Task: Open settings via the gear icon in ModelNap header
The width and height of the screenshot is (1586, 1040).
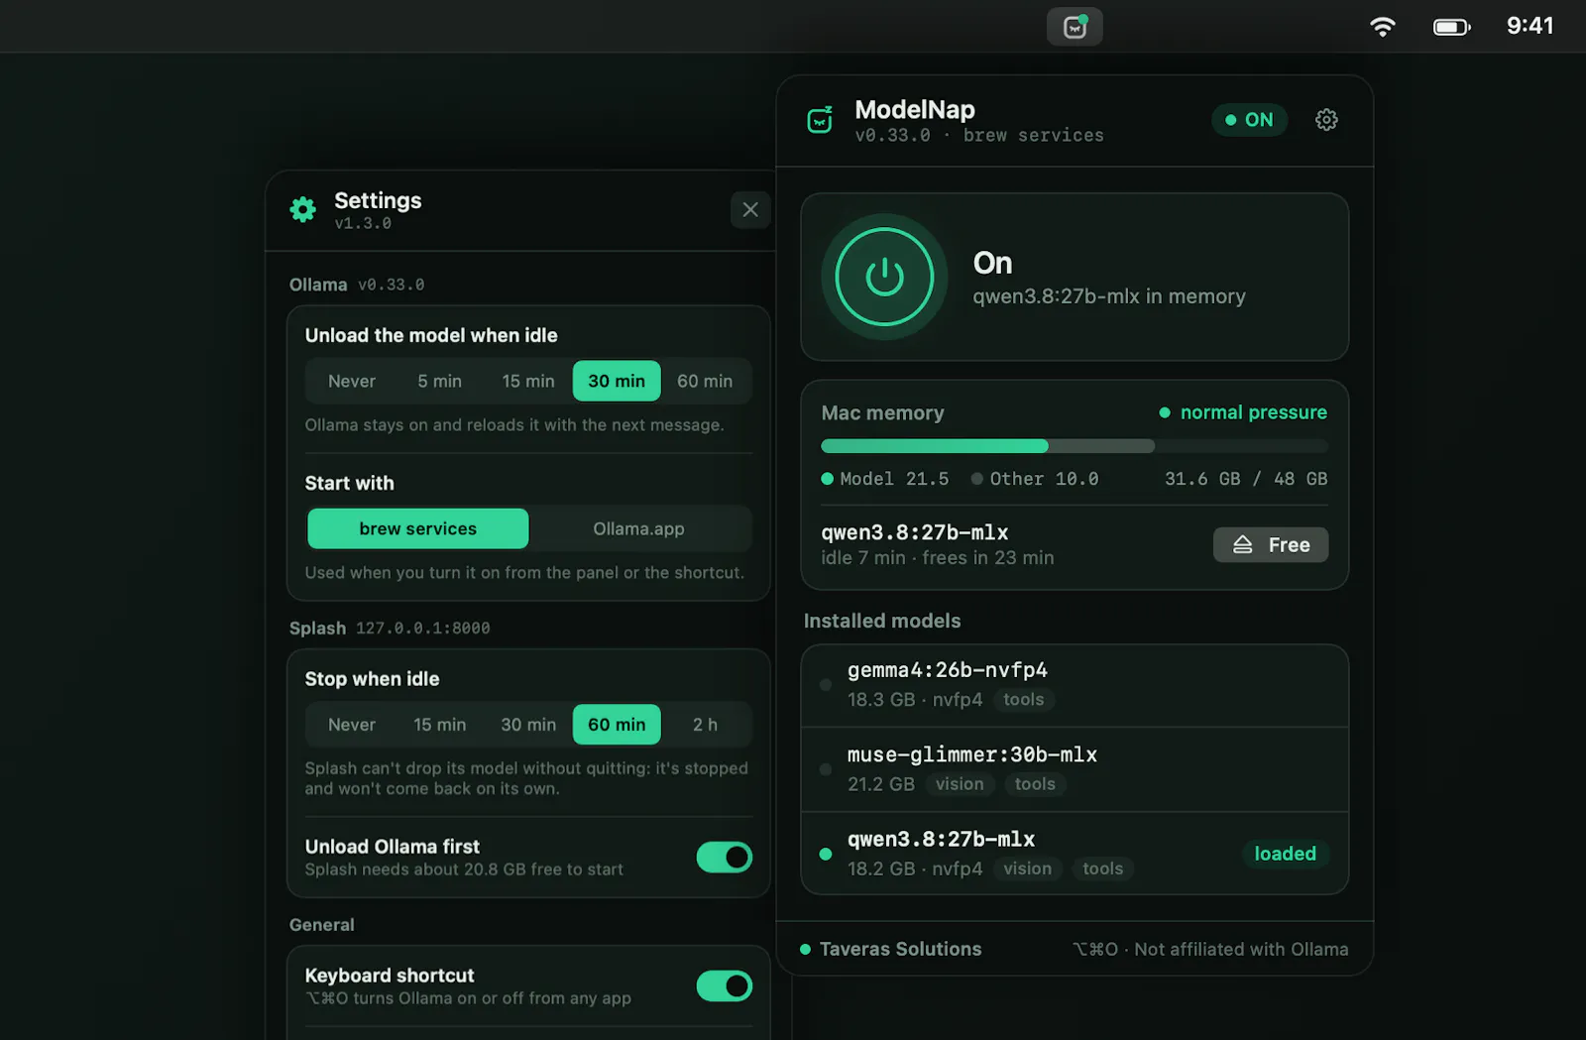Action: tap(1326, 120)
